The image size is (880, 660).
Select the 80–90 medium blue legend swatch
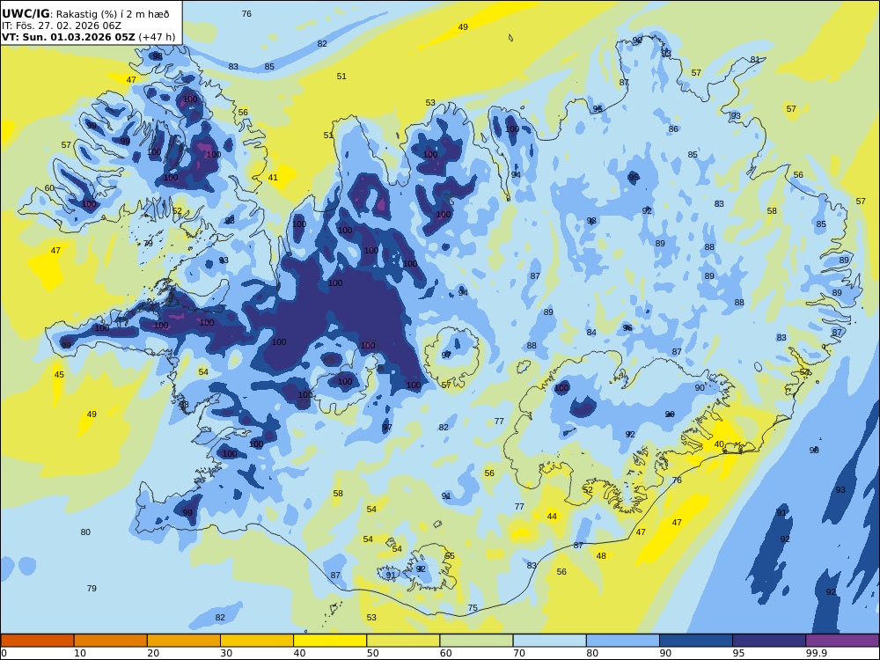pos(623,641)
